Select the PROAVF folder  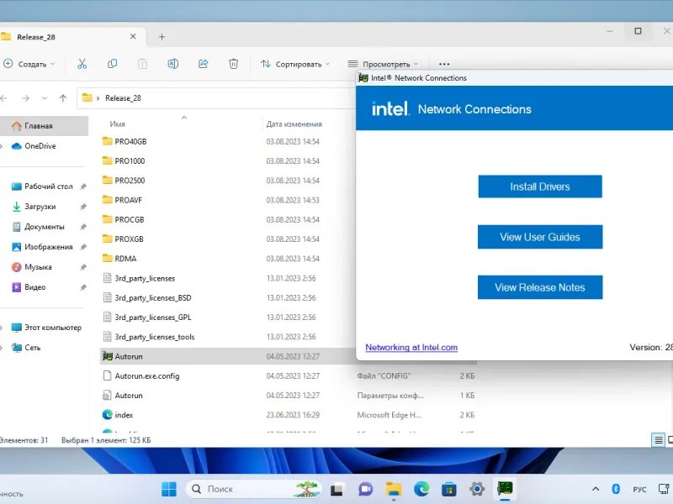point(128,200)
